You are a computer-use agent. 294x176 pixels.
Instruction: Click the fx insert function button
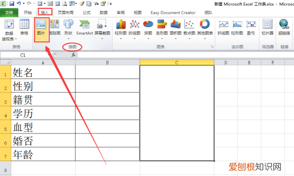[73, 55]
